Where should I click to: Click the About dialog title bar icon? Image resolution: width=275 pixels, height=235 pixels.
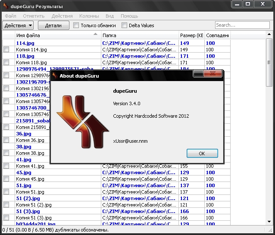click(x=55, y=75)
